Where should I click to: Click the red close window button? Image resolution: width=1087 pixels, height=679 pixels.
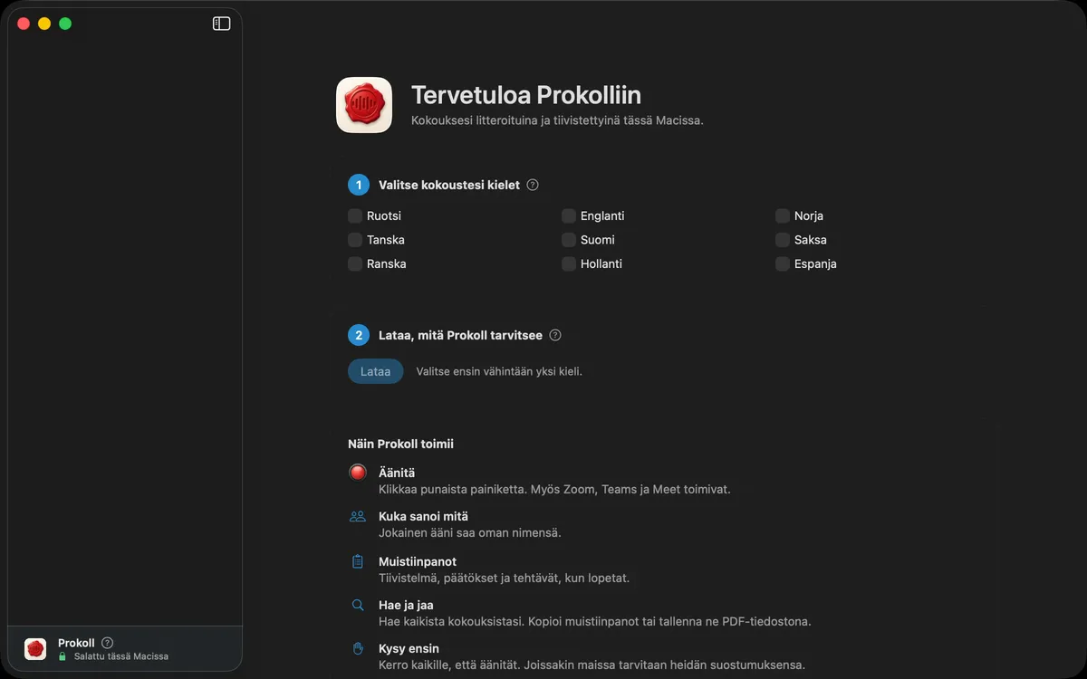coord(24,24)
